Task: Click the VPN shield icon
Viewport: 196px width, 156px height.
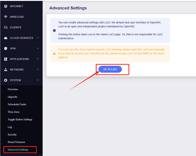Action: (5, 48)
